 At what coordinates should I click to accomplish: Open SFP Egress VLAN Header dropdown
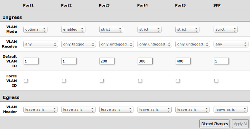231,109
